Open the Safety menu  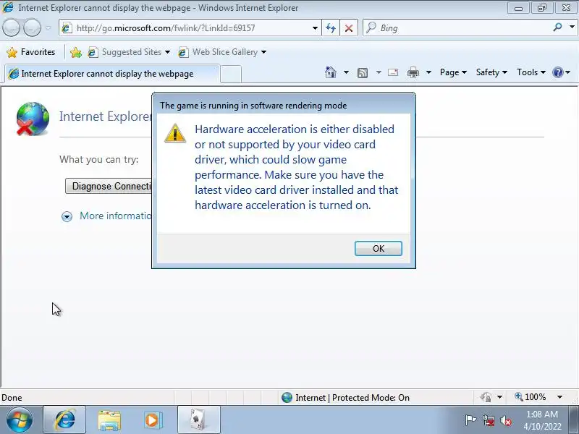(x=491, y=72)
